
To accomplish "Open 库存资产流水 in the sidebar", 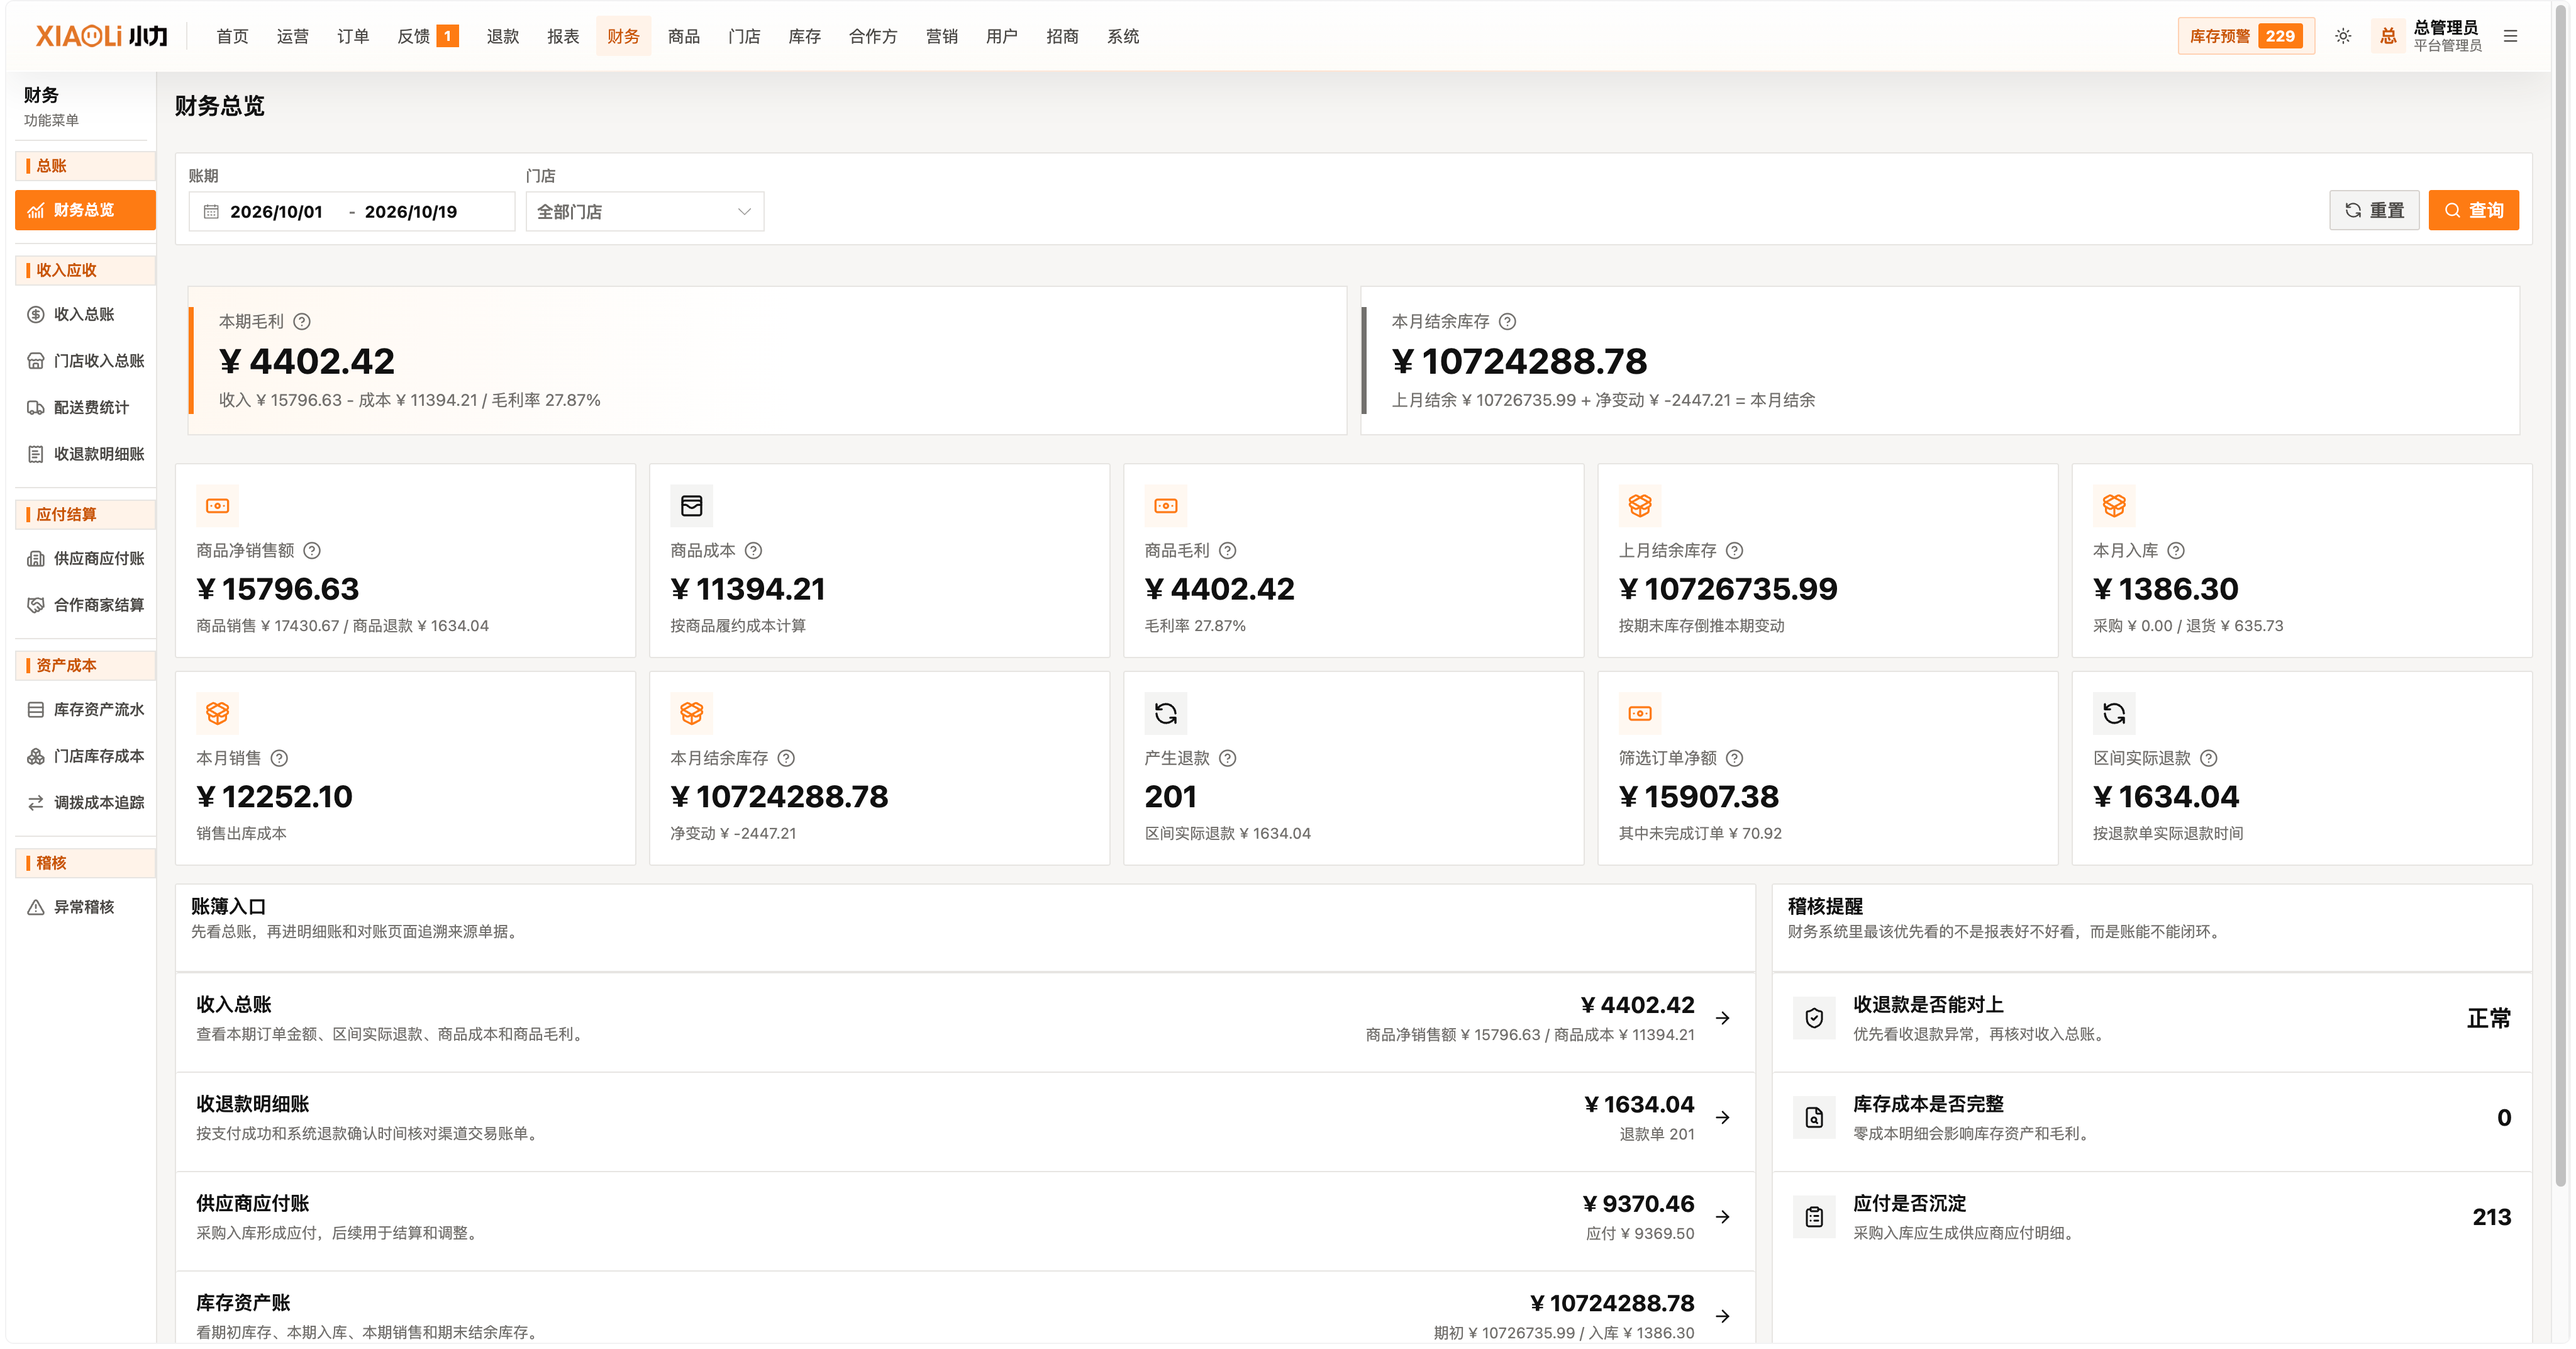I will (86, 710).
